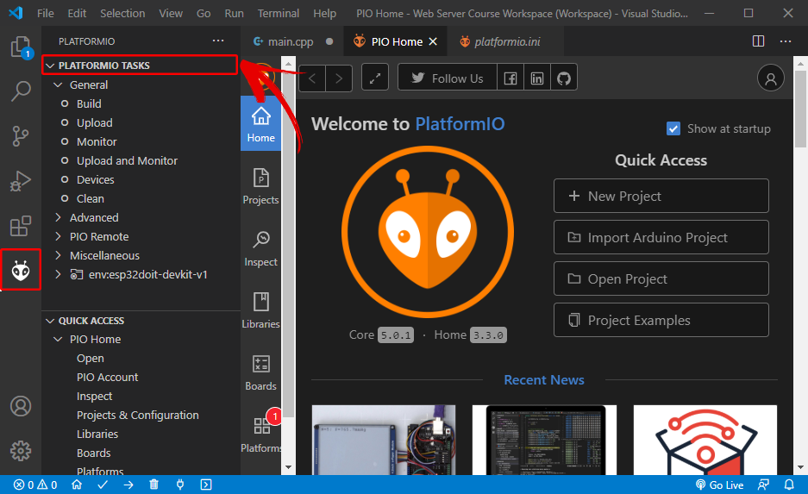Screen dimensions: 808x494
Task: Open Platforms section with update badge
Action: [x=260, y=435]
